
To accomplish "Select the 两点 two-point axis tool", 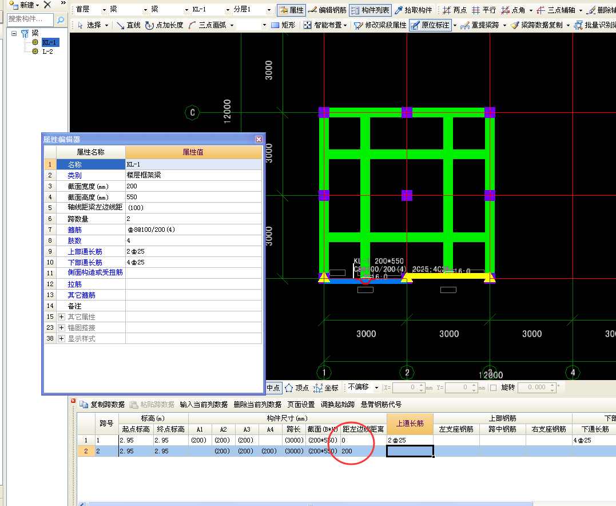I will (455, 10).
